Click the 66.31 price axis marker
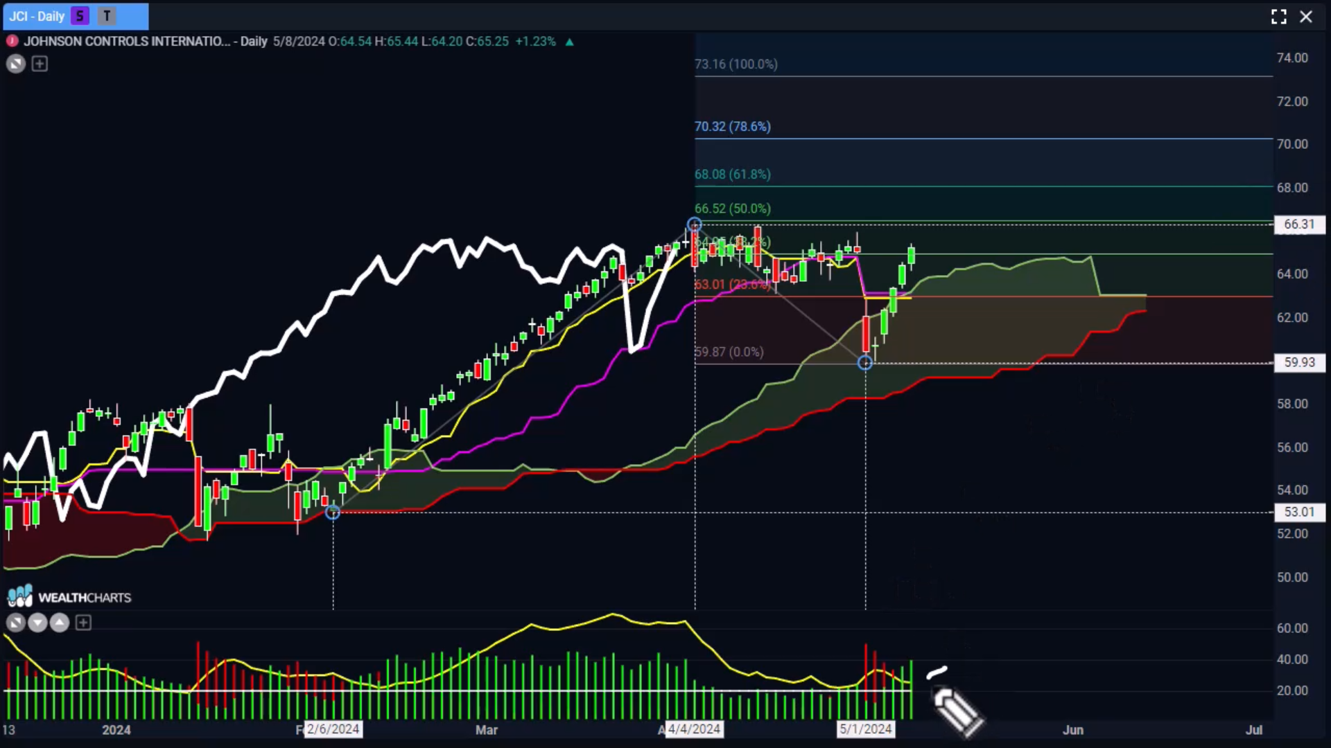 click(x=1299, y=224)
